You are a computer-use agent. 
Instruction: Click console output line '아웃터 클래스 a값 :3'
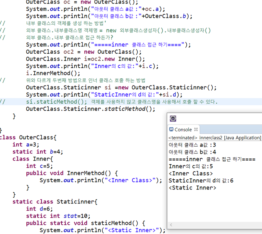pos(192,145)
